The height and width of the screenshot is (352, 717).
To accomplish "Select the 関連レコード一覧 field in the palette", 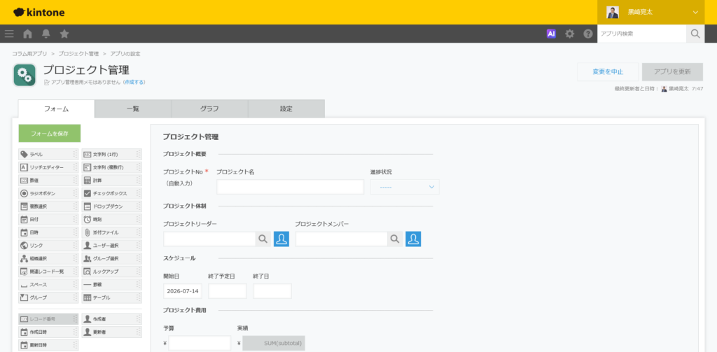I will 48,272.
